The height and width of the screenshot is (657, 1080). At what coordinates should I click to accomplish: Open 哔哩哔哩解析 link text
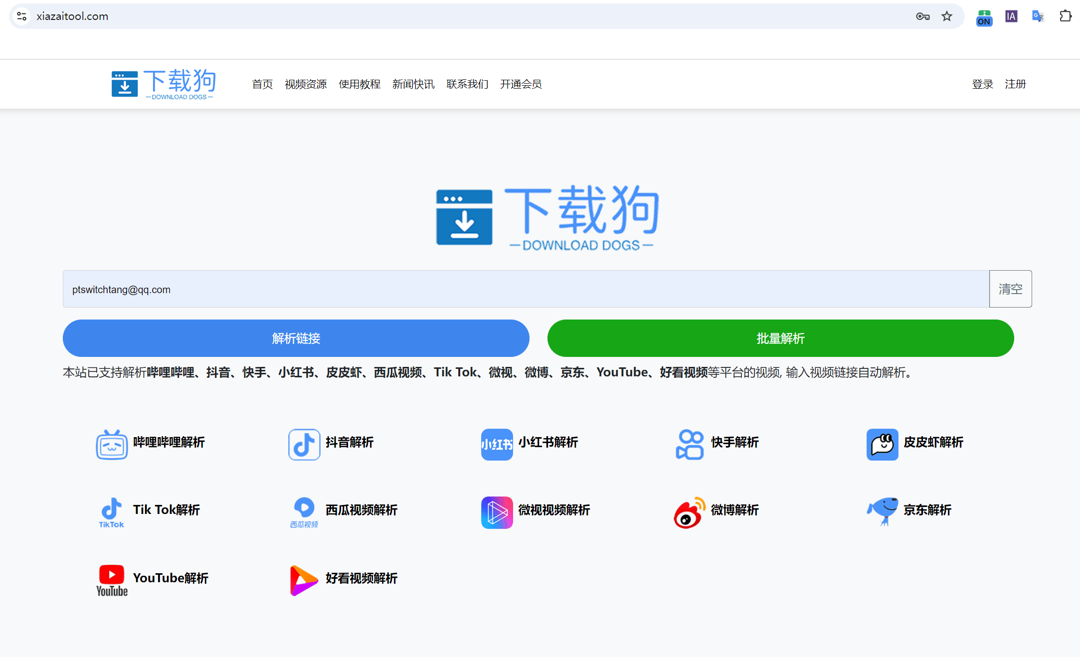click(x=169, y=442)
